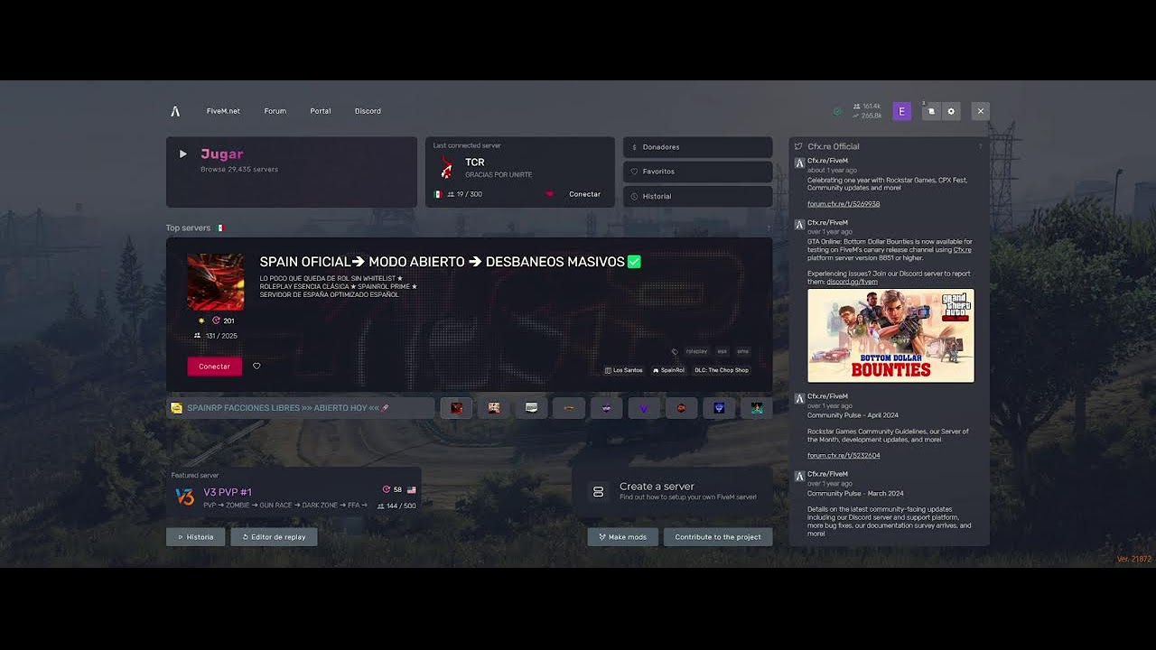Select the orange dash server icon in carousel
1156x650 pixels.
pos(569,408)
